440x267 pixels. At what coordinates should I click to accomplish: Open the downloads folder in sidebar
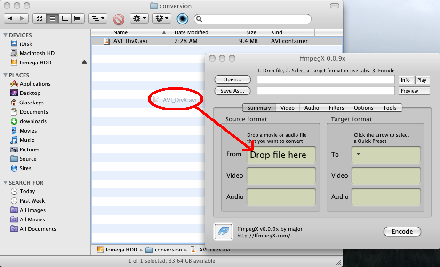(x=33, y=121)
